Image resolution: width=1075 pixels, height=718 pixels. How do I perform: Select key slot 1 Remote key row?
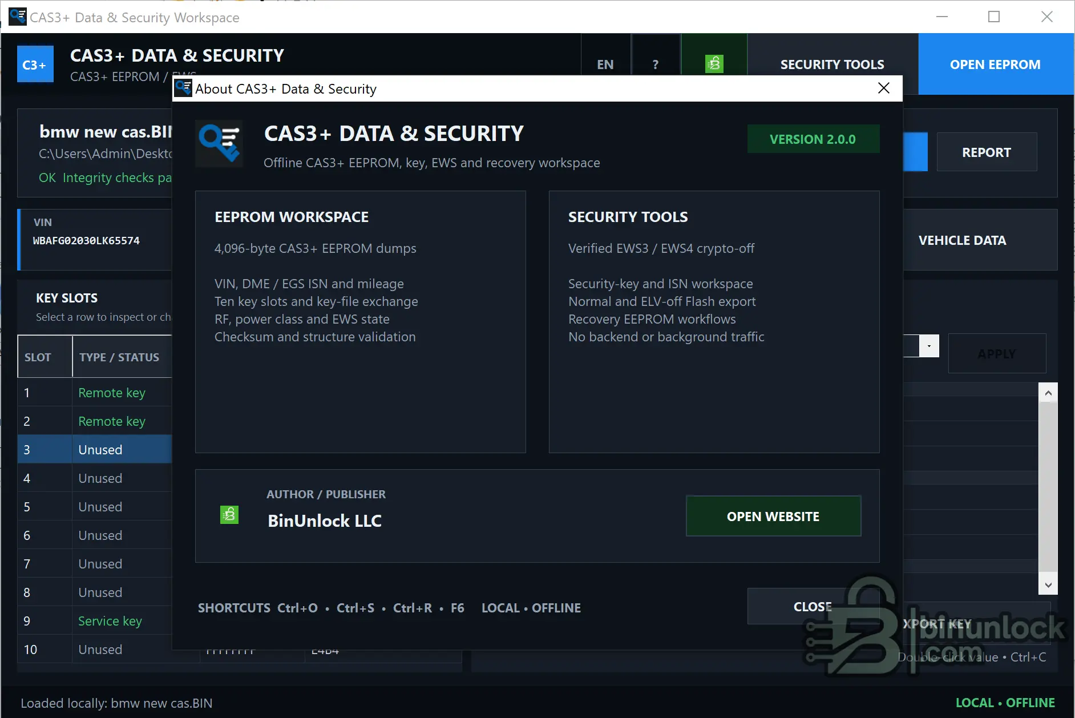coord(95,392)
